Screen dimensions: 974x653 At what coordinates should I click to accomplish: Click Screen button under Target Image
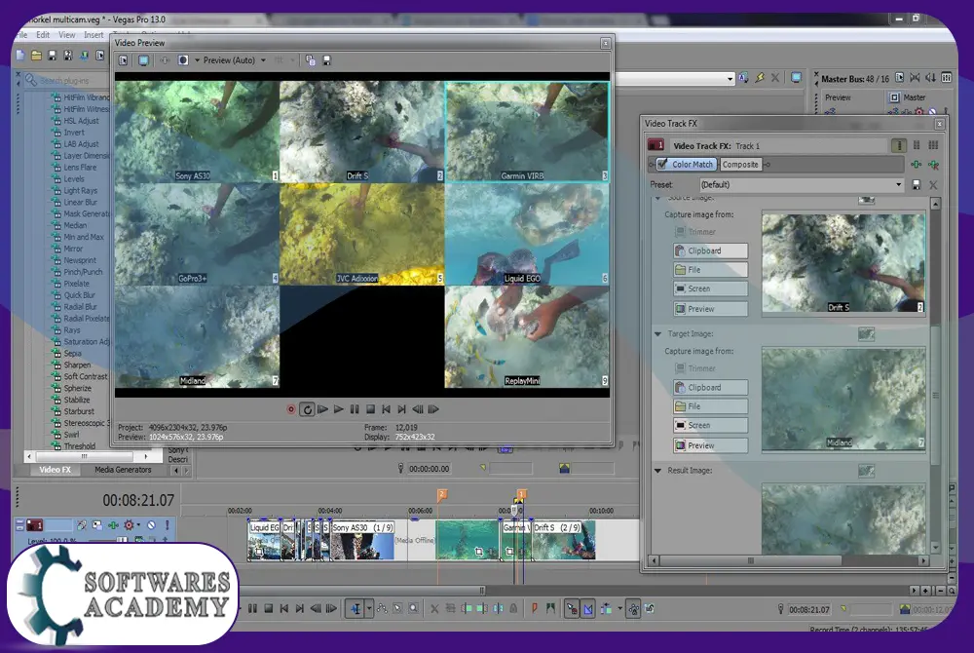click(711, 426)
